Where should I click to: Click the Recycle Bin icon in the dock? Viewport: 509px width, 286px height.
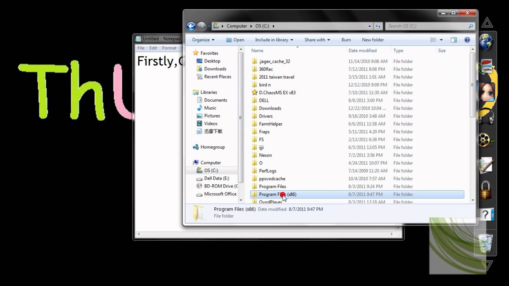click(x=486, y=242)
